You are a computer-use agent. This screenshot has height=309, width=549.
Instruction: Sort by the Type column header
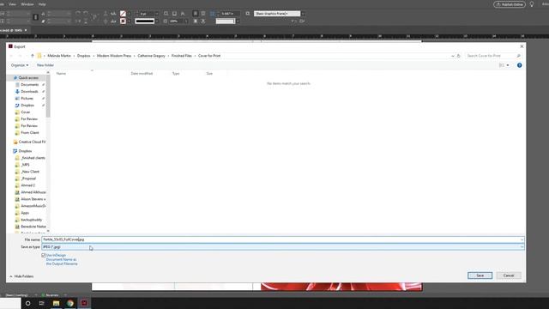point(176,74)
